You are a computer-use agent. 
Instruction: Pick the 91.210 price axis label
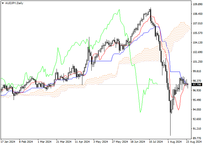click(197, 129)
